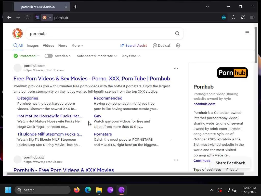Screen dimensions: 261x196
Task: Open Search Assist
Action: (x=134, y=45)
